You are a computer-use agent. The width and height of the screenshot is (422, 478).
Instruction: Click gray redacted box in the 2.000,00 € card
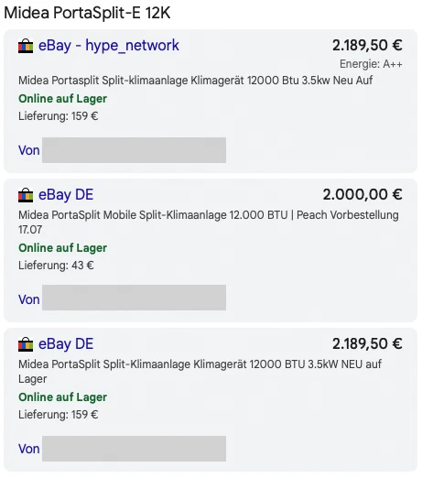134,298
